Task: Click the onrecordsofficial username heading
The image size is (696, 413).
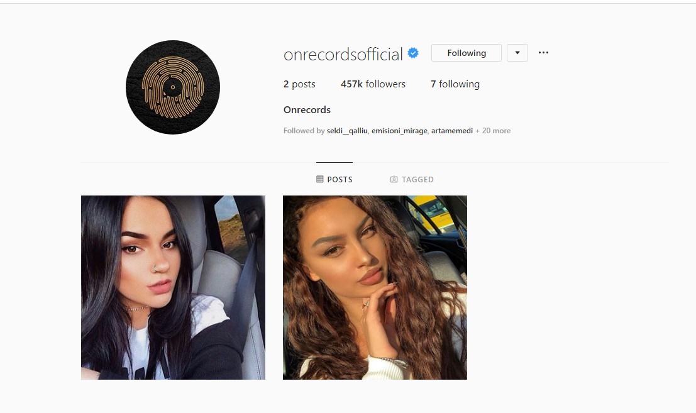Action: point(343,54)
